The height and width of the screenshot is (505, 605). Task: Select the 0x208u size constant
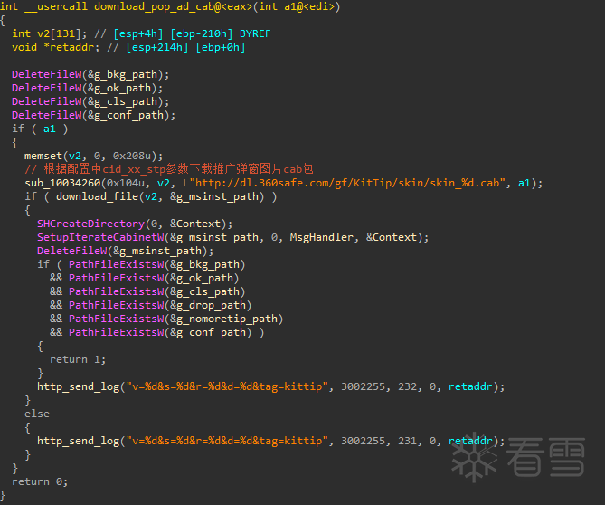point(131,156)
